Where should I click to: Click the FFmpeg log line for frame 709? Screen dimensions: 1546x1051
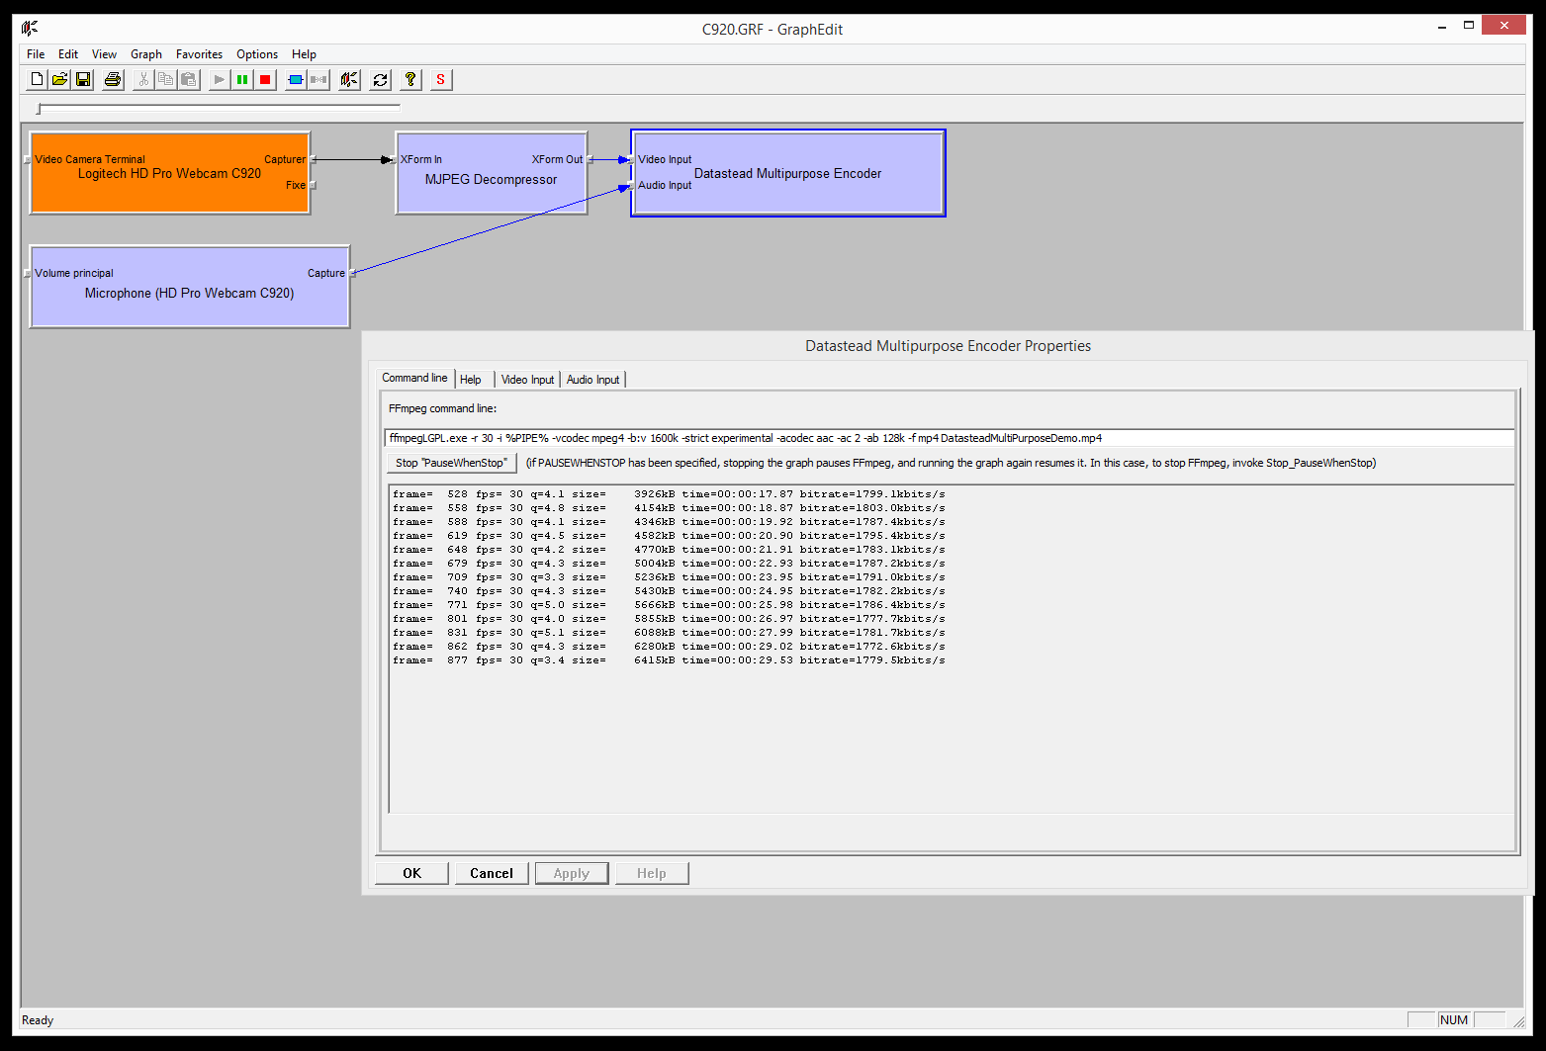pyautogui.click(x=669, y=576)
